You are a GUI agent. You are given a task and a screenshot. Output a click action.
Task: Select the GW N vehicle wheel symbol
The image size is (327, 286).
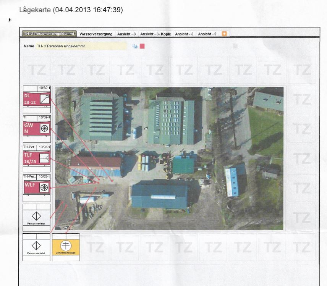click(45, 129)
